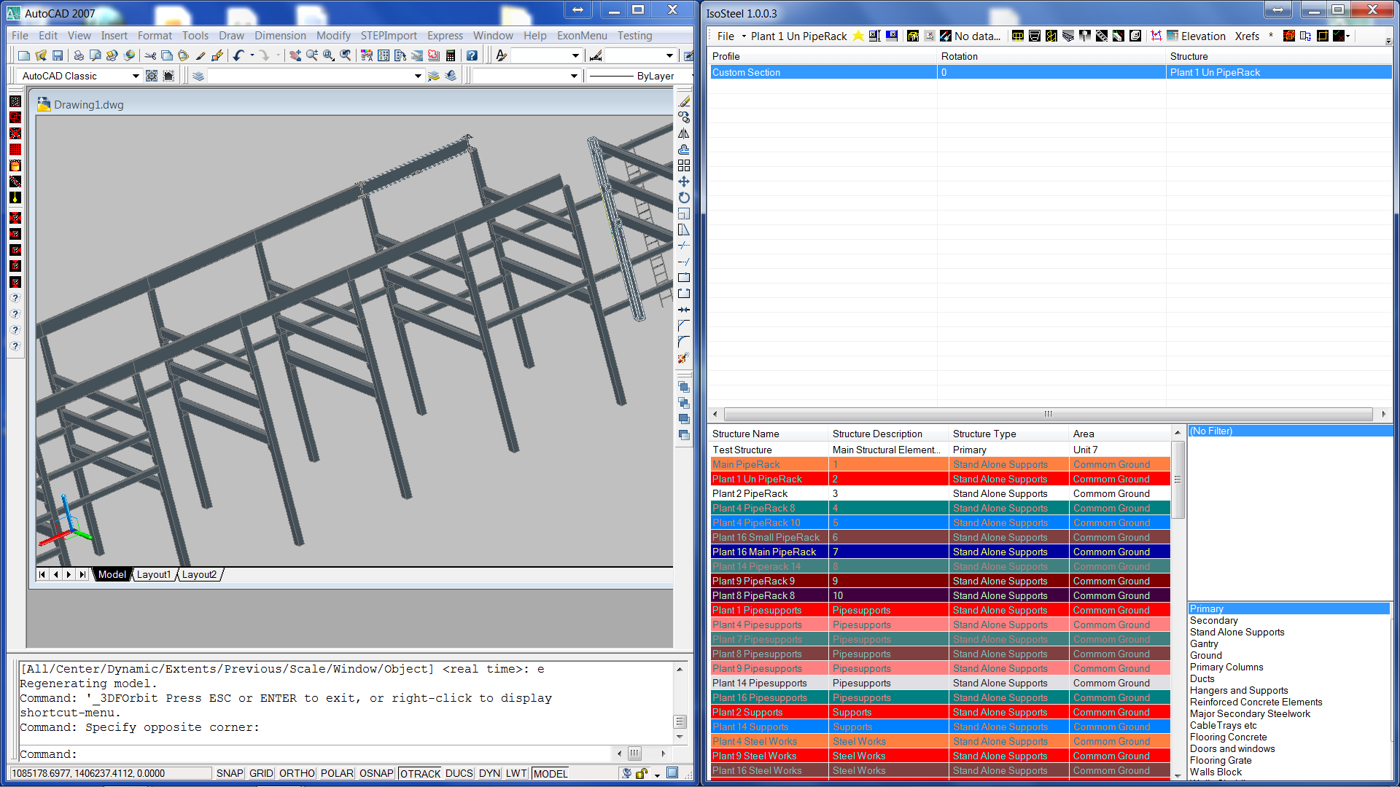The width and height of the screenshot is (1400, 787).
Task: Toggle OTRACK in status bar
Action: pos(420,773)
